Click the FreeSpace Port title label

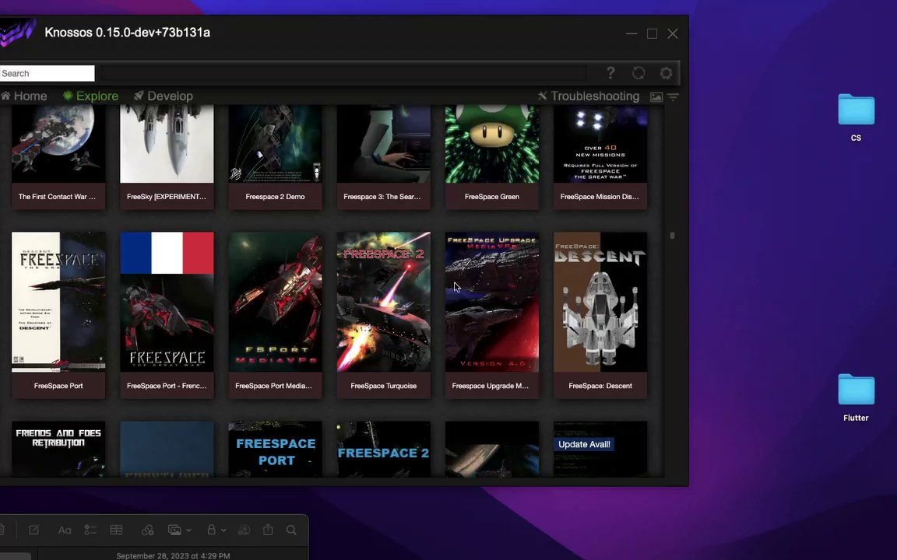coord(58,386)
